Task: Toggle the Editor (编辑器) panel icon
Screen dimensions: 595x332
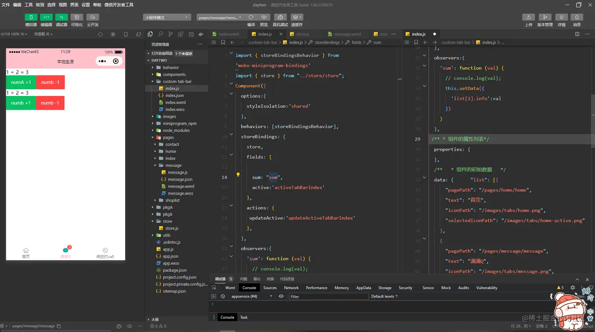Action: (46, 17)
